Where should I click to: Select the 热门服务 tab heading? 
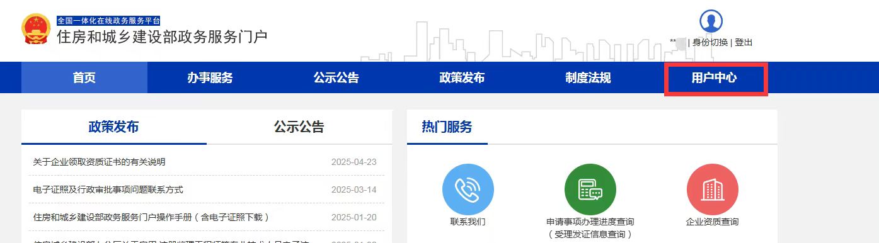(x=447, y=127)
